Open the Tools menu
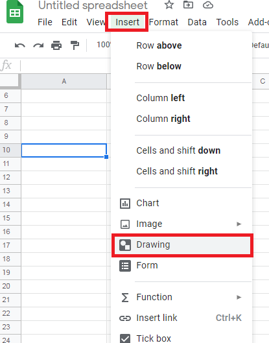Screen dimensions: 269x343 click(228, 22)
